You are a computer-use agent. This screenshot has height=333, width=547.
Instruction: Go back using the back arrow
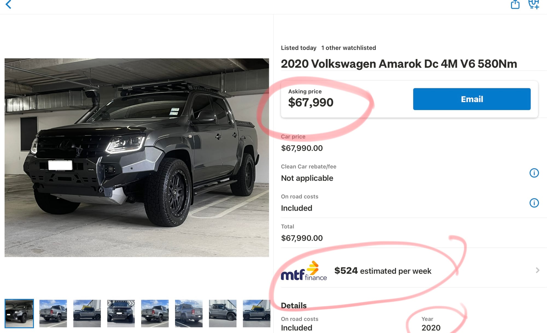pos(8,4)
